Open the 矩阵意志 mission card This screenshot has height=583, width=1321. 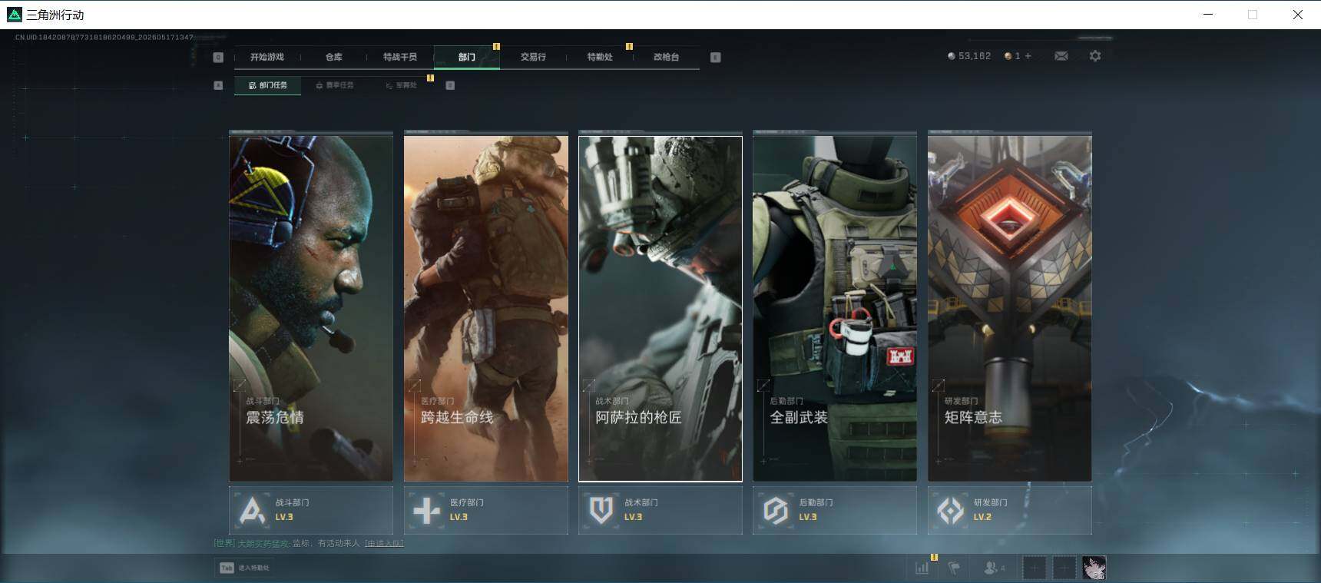click(x=1010, y=309)
